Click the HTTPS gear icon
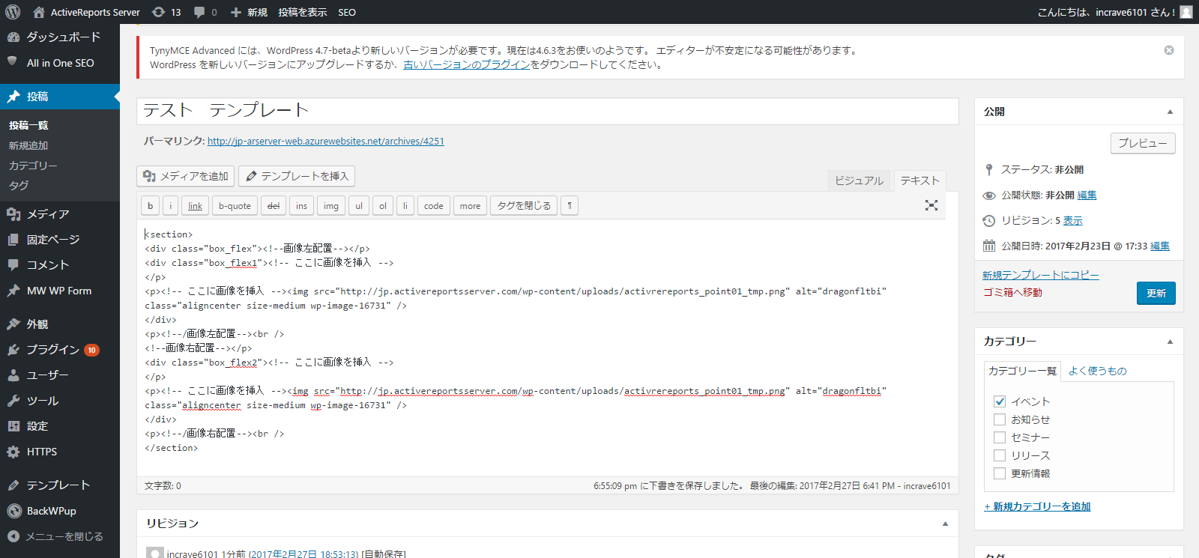Screen dimensions: 1199x558 pos(13,452)
